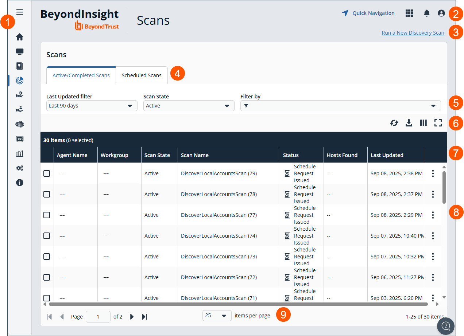Open actions menu for DiscoverLocalAccountsScan (72)
Screen dimensions: 464x336
pyautogui.click(x=433, y=277)
